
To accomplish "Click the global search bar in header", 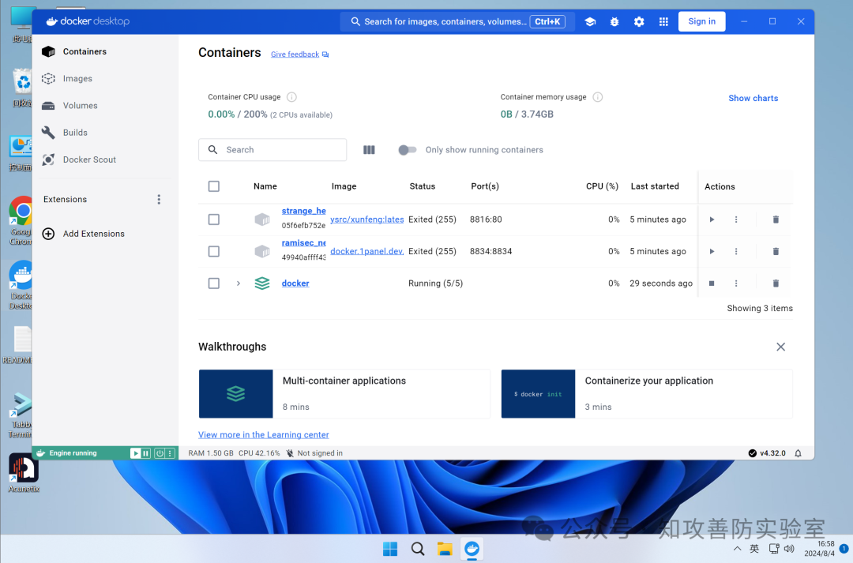I will pos(457,22).
